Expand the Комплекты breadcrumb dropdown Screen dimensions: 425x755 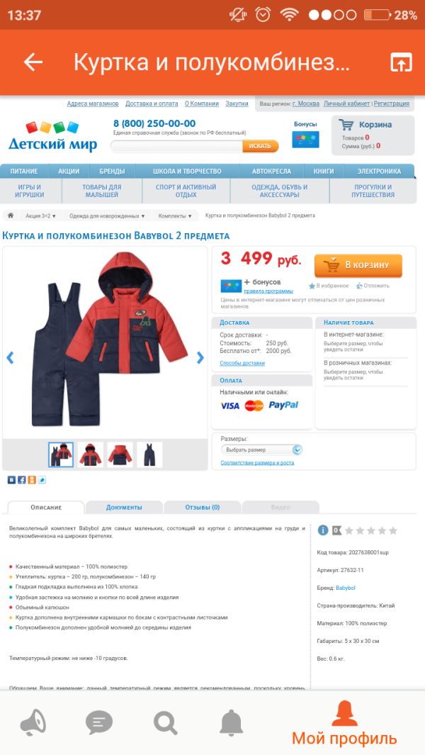pos(175,216)
